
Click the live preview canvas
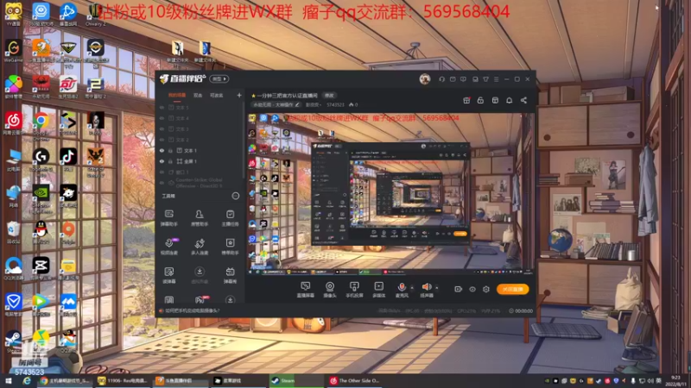390,194
